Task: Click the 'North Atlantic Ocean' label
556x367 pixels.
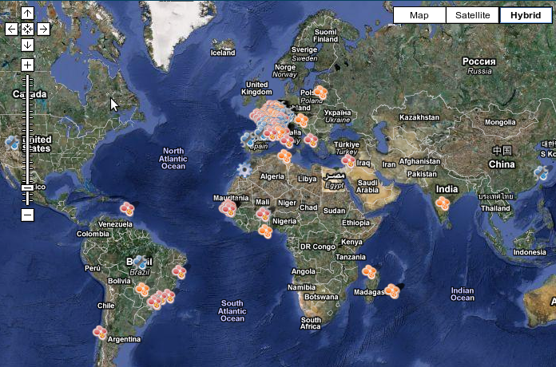Action: [x=173, y=158]
